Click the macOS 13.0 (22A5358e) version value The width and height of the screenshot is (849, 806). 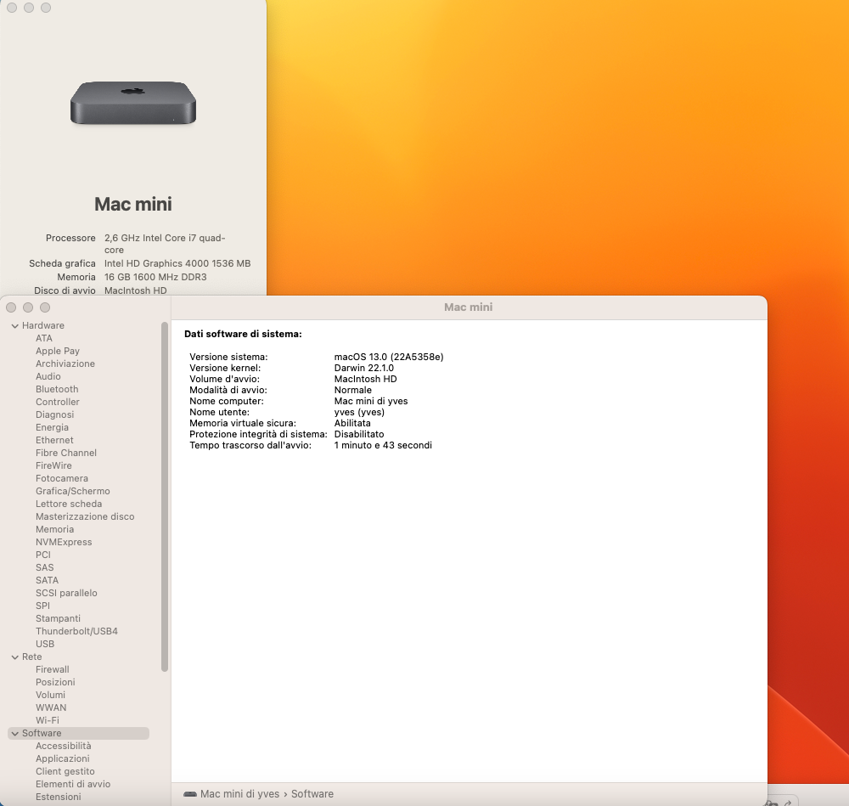click(x=389, y=357)
